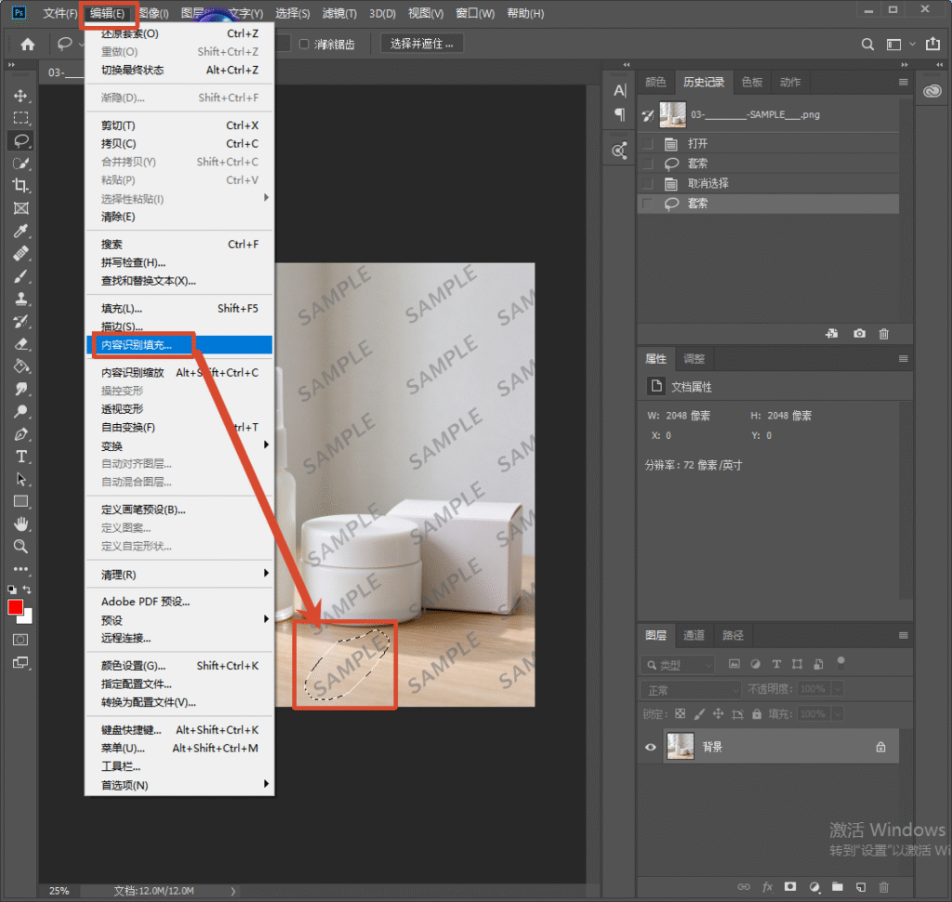Create a new layer from Layers panel bottom
The width and height of the screenshot is (952, 902).
[x=861, y=887]
